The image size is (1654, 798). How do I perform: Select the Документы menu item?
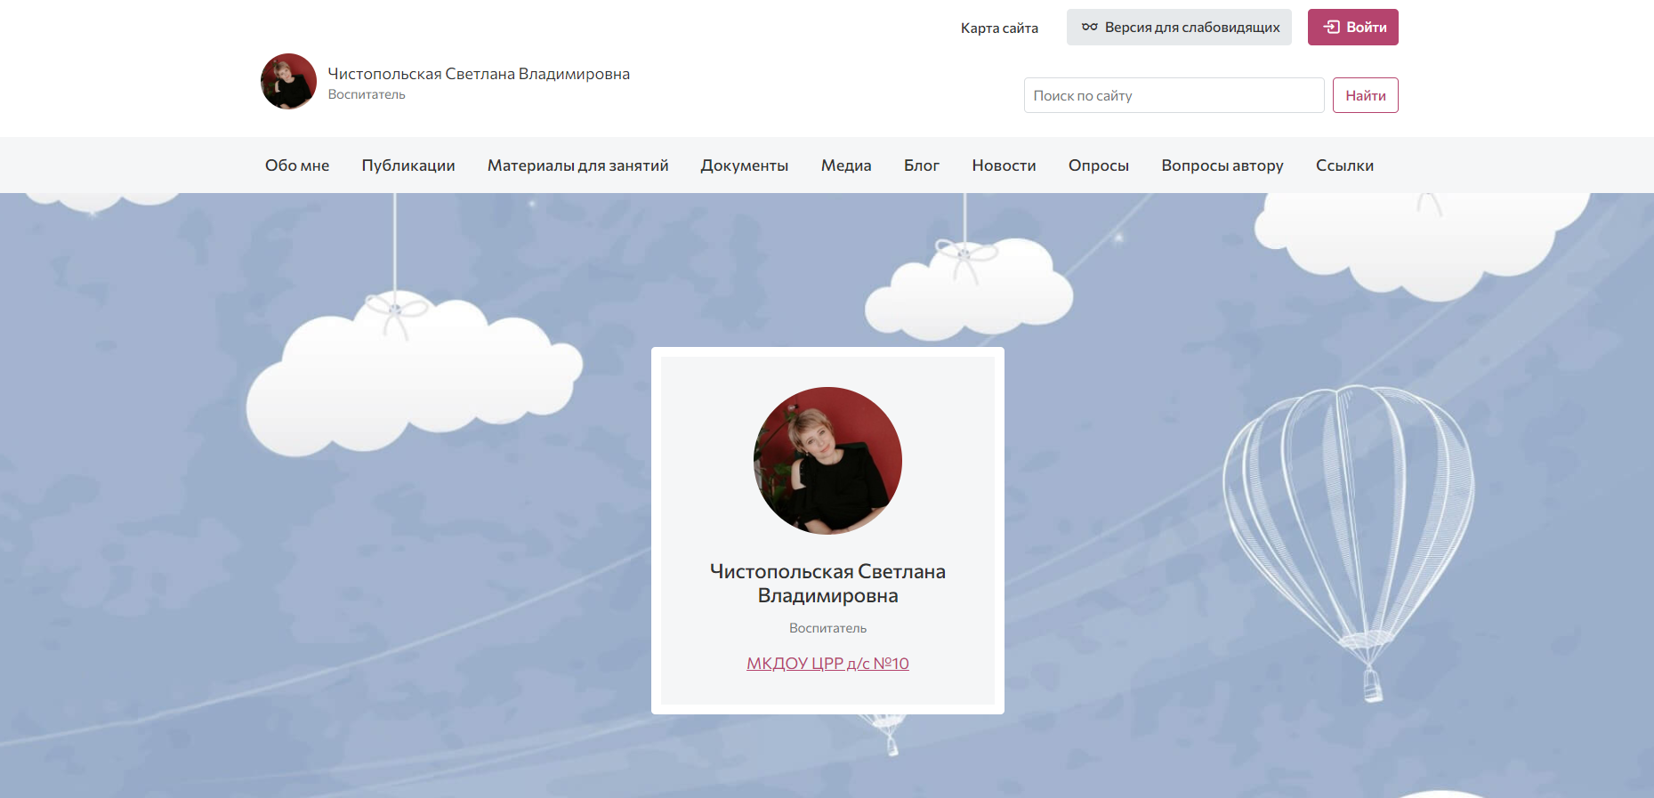click(x=745, y=165)
